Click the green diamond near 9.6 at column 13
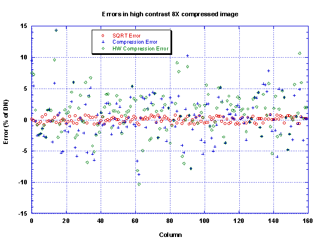This screenshot has height=242, width=322. 54,60
